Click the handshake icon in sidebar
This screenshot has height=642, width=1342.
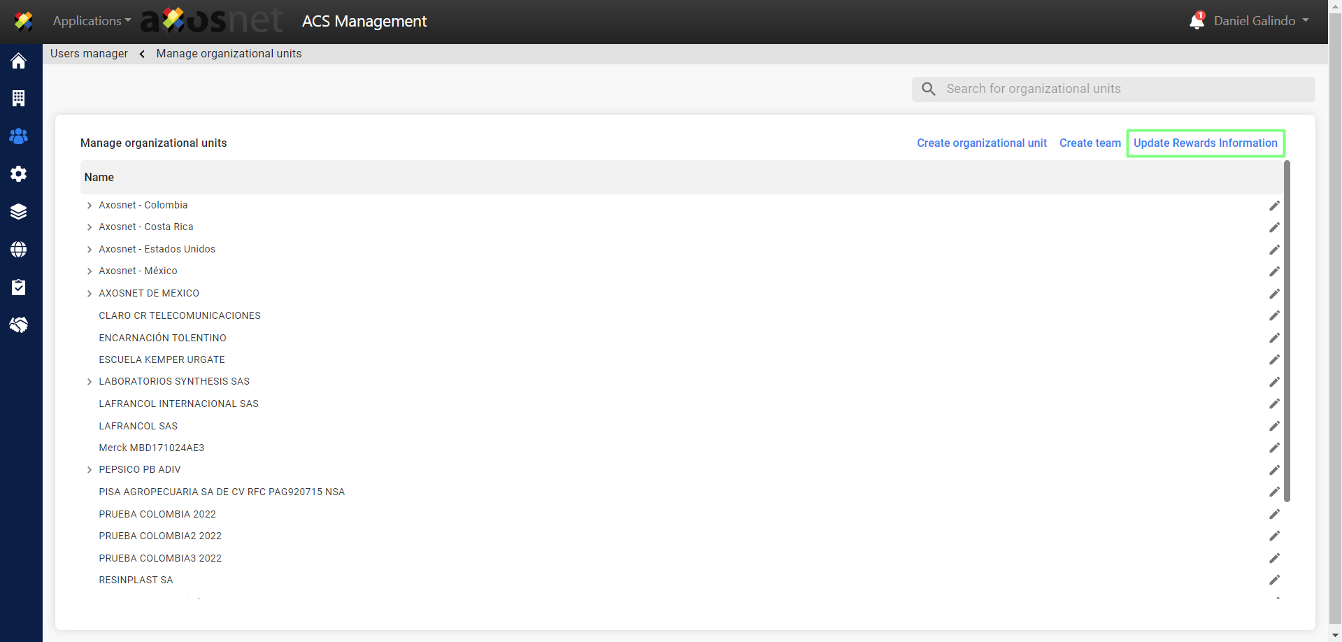(x=19, y=324)
